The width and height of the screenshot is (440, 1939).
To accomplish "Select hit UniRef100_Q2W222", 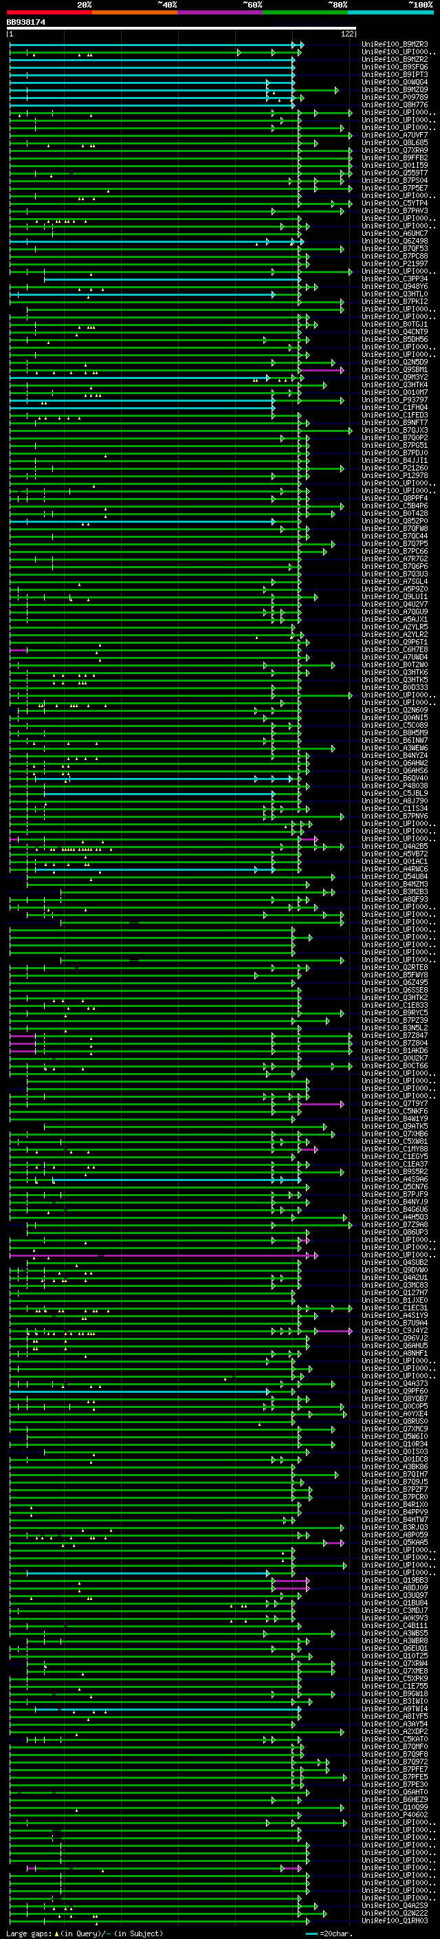I will click(395, 1914).
